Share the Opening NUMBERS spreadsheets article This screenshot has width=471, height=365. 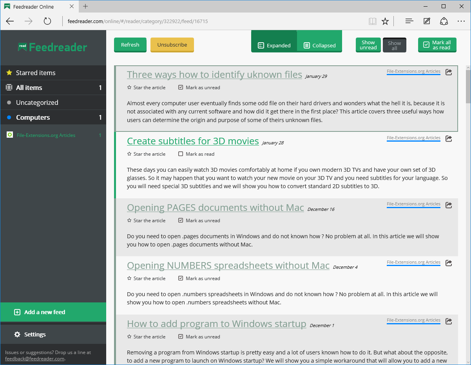[x=448, y=263]
